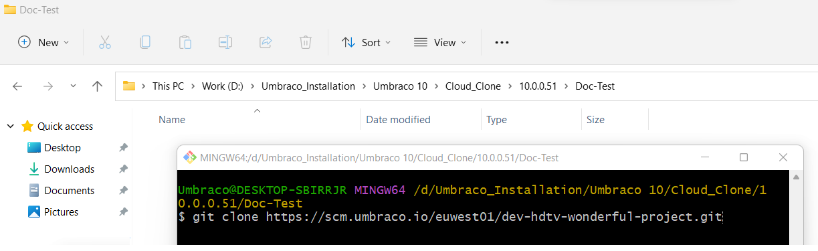
Task: Sort files by Name column header
Action: pos(172,120)
